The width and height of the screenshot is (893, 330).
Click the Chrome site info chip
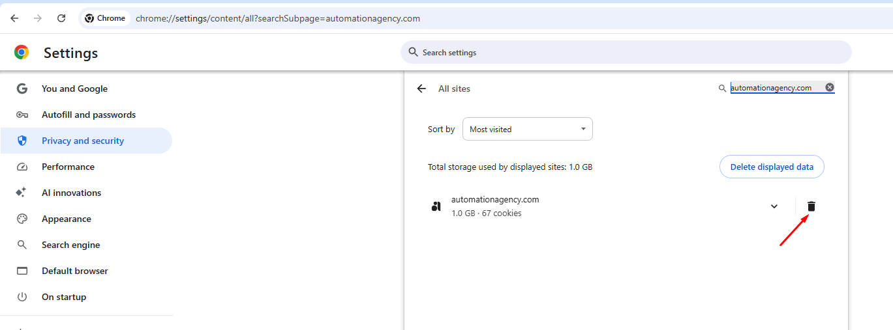105,18
